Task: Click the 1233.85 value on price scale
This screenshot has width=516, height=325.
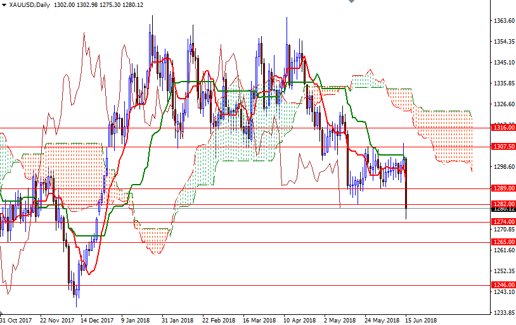Action: click(x=503, y=312)
